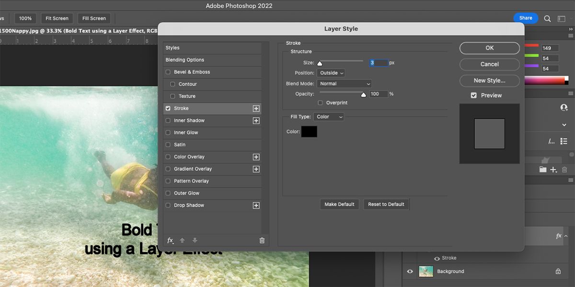This screenshot has height=287, width=575.
Task: Uncheck the Stroke effect checkbox
Action: (x=168, y=109)
